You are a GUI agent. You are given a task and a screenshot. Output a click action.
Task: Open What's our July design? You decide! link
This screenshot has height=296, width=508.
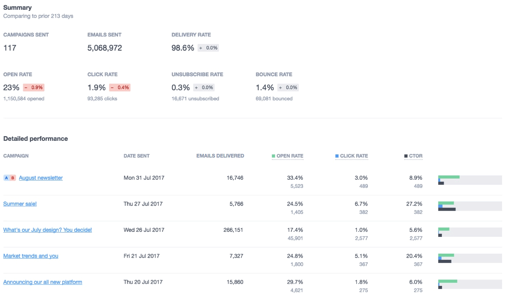click(47, 230)
